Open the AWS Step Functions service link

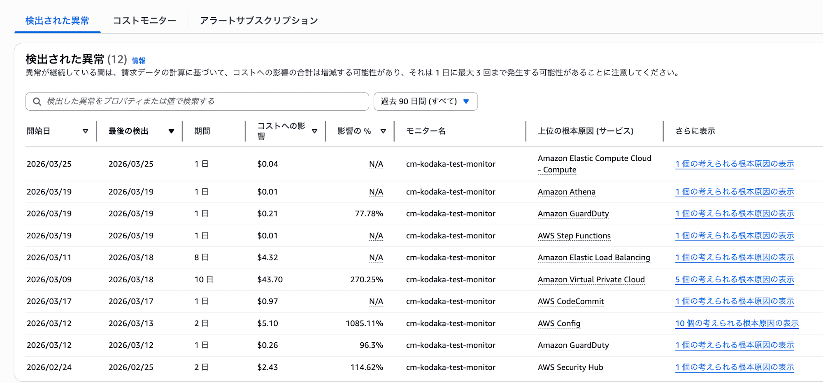pos(574,235)
